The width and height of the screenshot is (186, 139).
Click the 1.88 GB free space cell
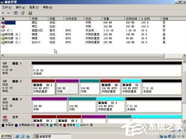tap(131, 31)
